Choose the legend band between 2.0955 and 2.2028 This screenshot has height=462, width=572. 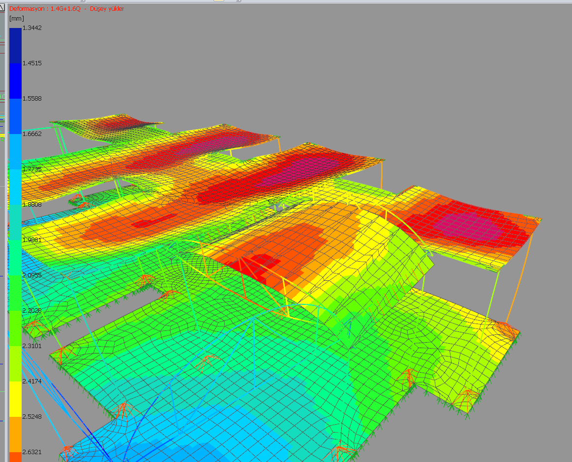(15, 293)
